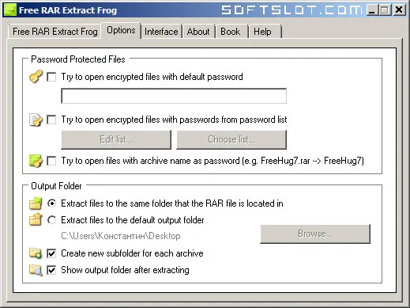Click the green frog app icon in title bar
410x308 pixels.
(x=9, y=10)
